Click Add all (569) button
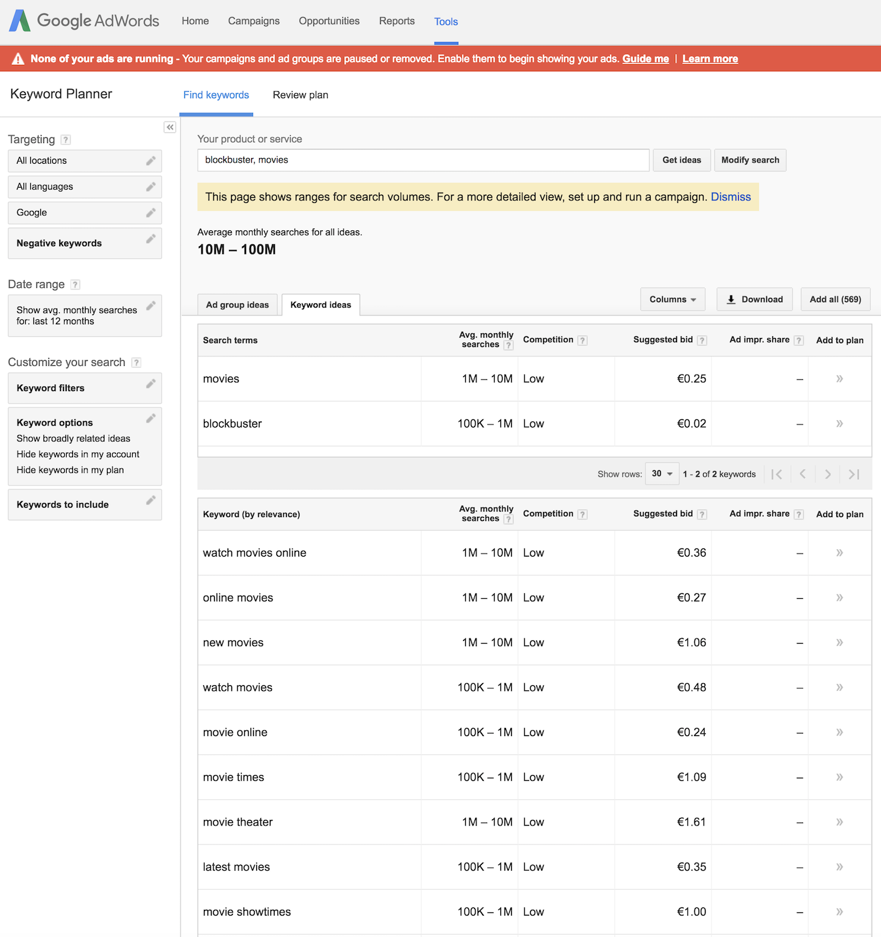The height and width of the screenshot is (937, 881). click(836, 299)
